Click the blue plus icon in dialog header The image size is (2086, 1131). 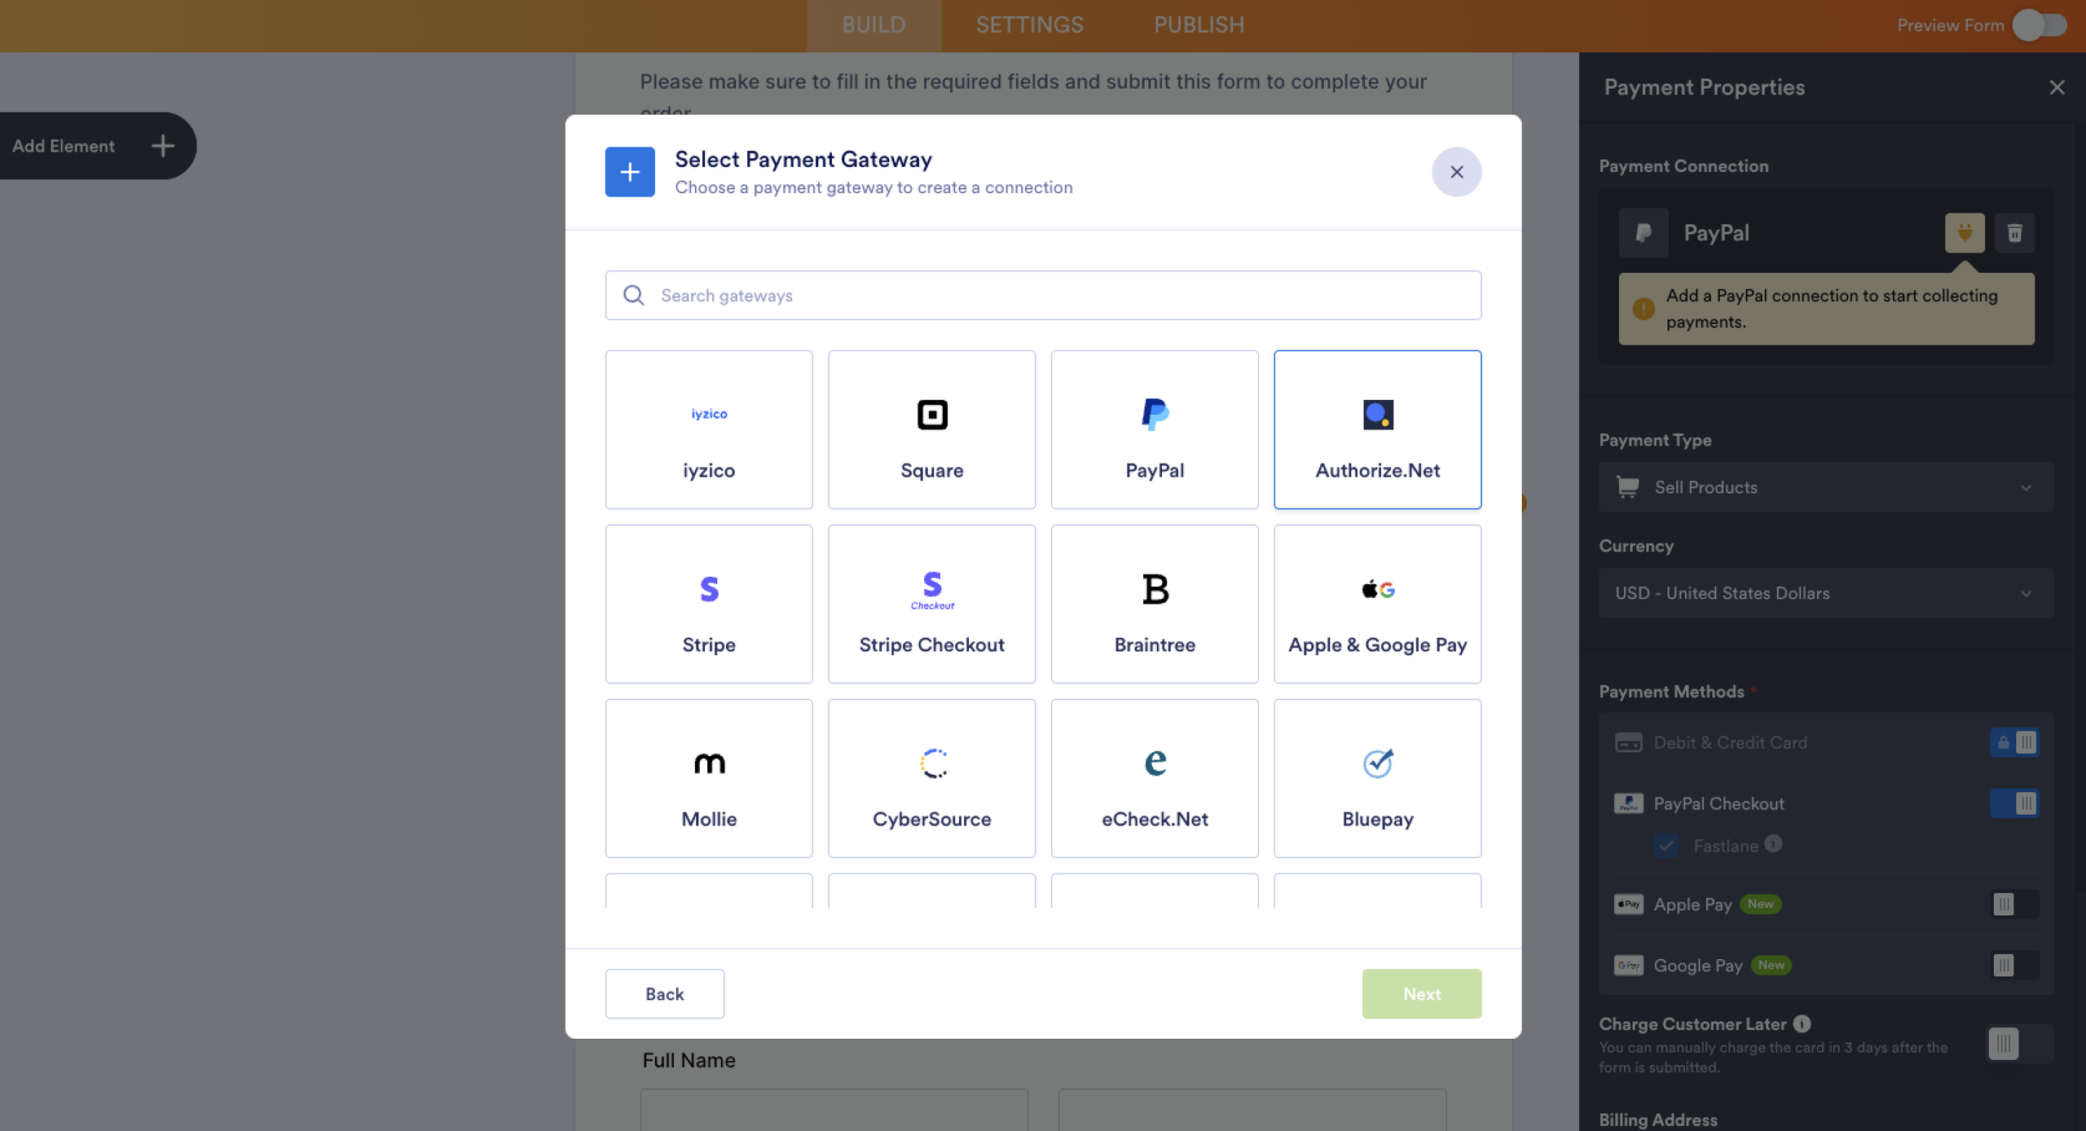tap(630, 172)
